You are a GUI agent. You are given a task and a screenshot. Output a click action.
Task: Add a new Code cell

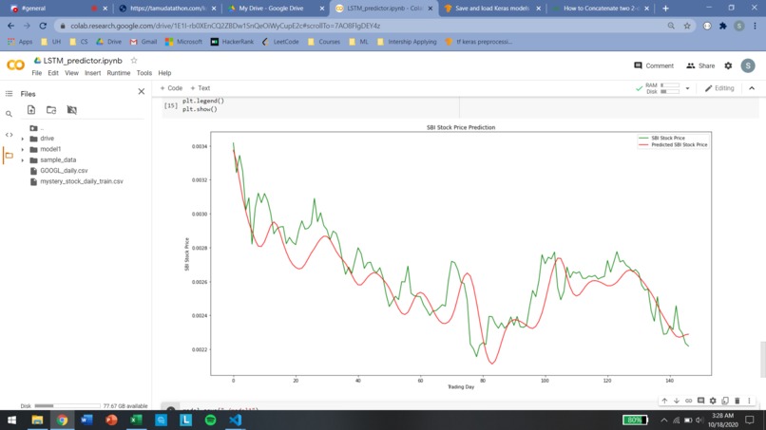click(171, 88)
